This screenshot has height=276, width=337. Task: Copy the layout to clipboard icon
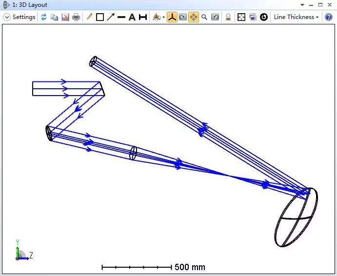54,17
